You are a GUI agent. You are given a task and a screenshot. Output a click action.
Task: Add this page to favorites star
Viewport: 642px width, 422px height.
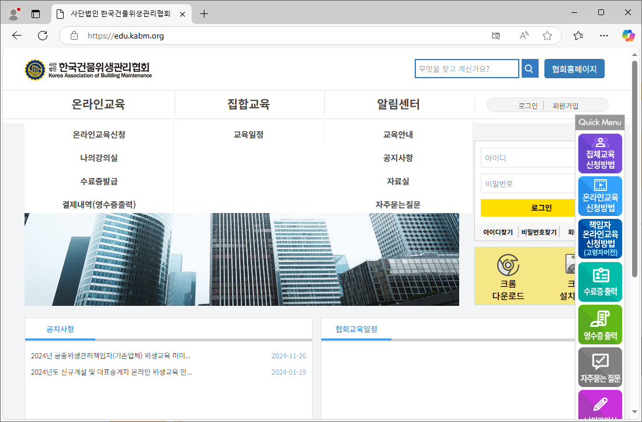547,36
